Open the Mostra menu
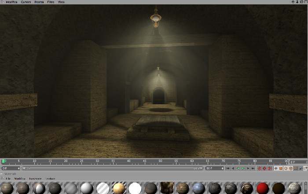 39,2
